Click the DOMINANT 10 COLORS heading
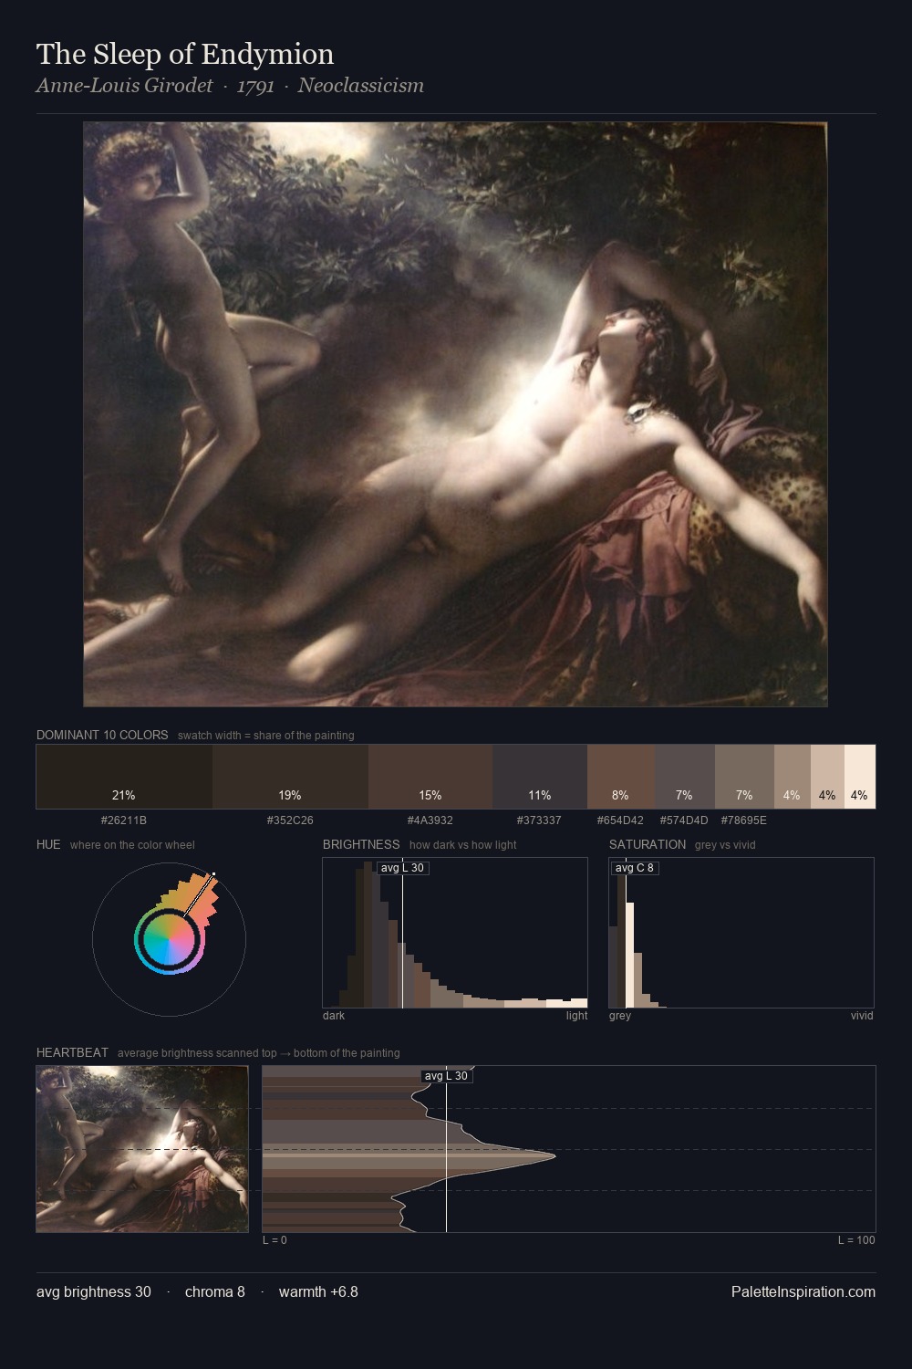Image resolution: width=912 pixels, height=1369 pixels. 102,735
